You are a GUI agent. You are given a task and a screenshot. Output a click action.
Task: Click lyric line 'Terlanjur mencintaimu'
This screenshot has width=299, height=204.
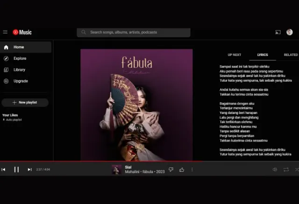236,108
